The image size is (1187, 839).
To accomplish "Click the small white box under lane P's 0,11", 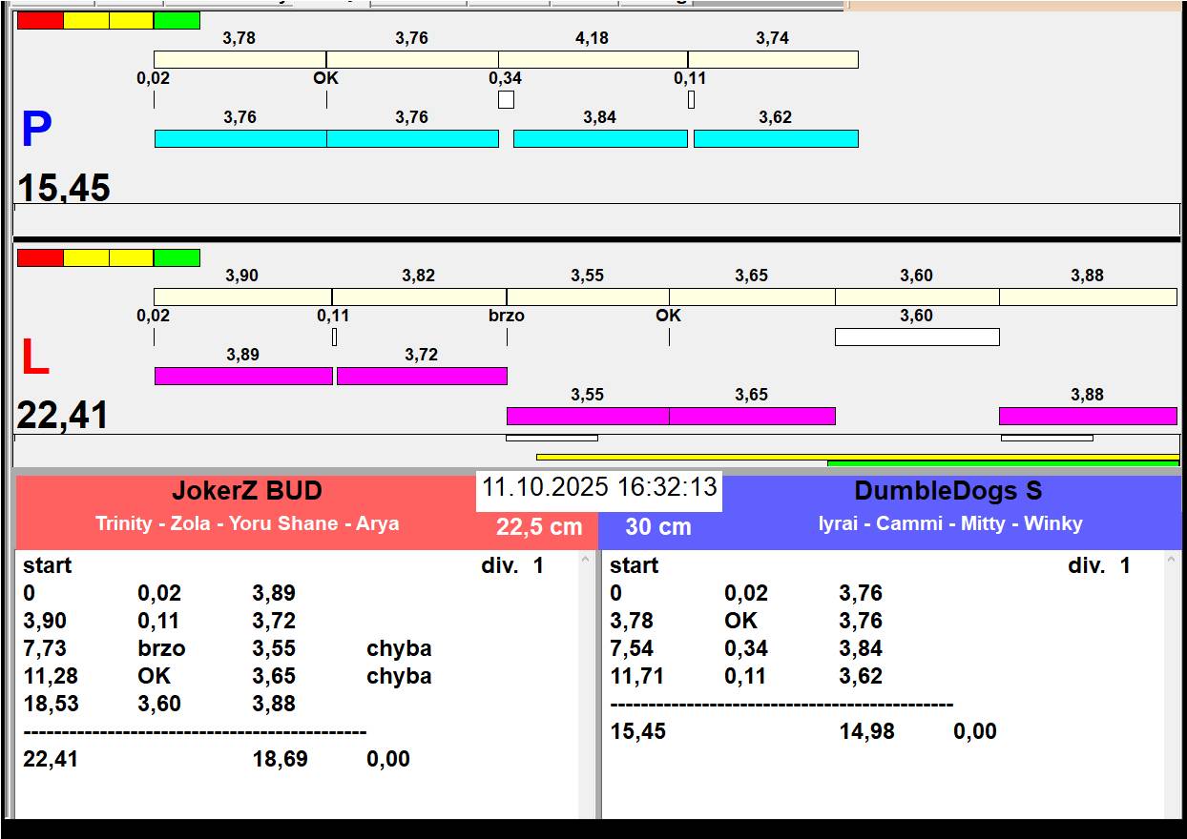I will coord(691,99).
